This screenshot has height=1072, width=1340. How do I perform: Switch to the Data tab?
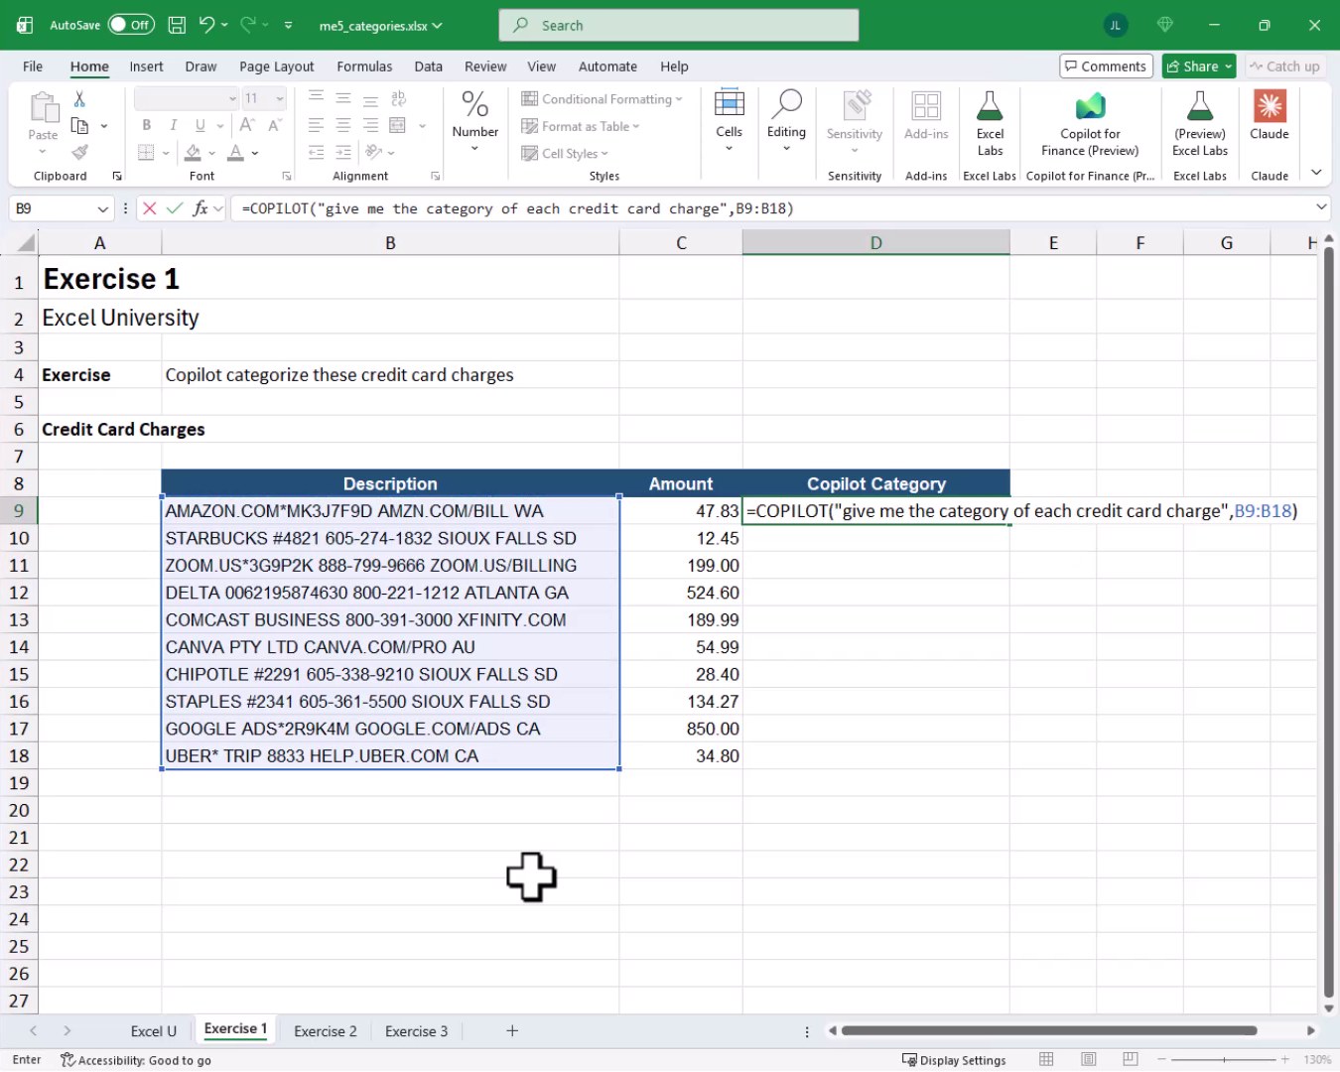(x=428, y=67)
